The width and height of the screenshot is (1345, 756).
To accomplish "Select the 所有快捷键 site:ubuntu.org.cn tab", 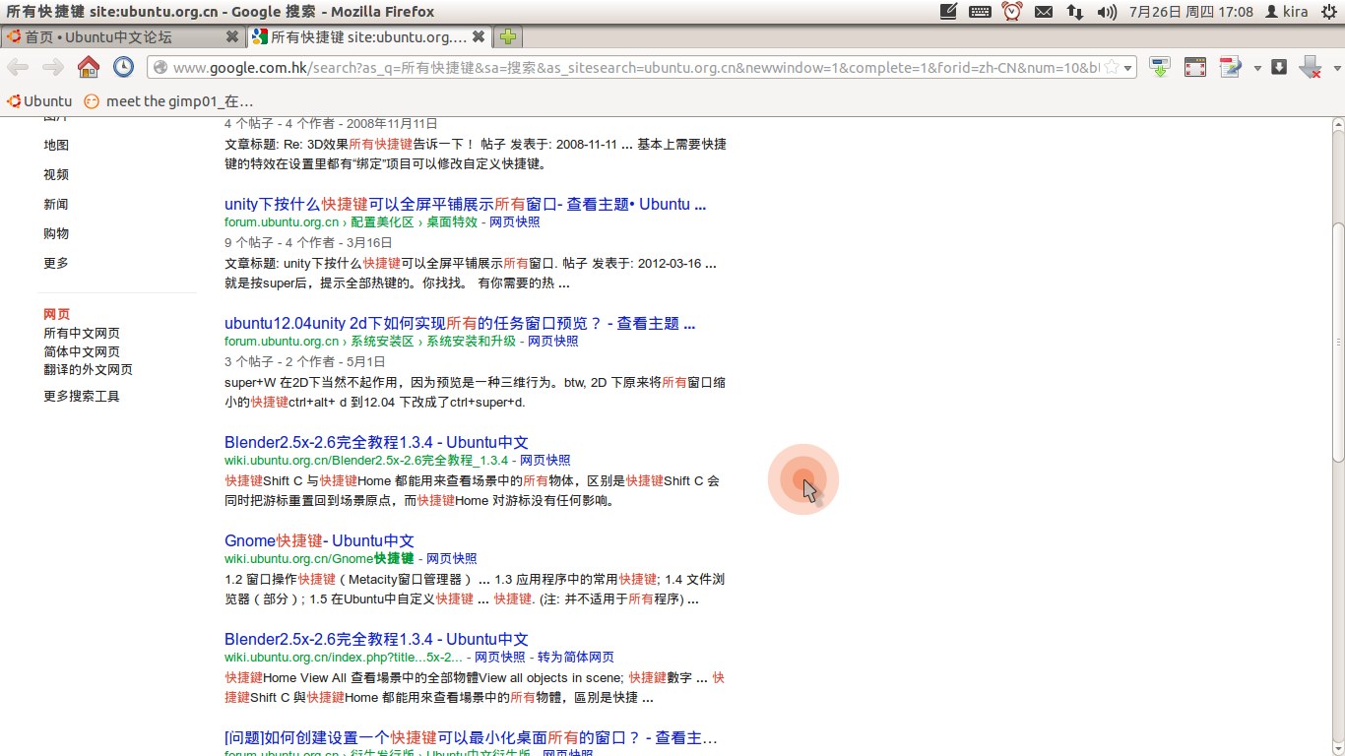I will point(368,36).
